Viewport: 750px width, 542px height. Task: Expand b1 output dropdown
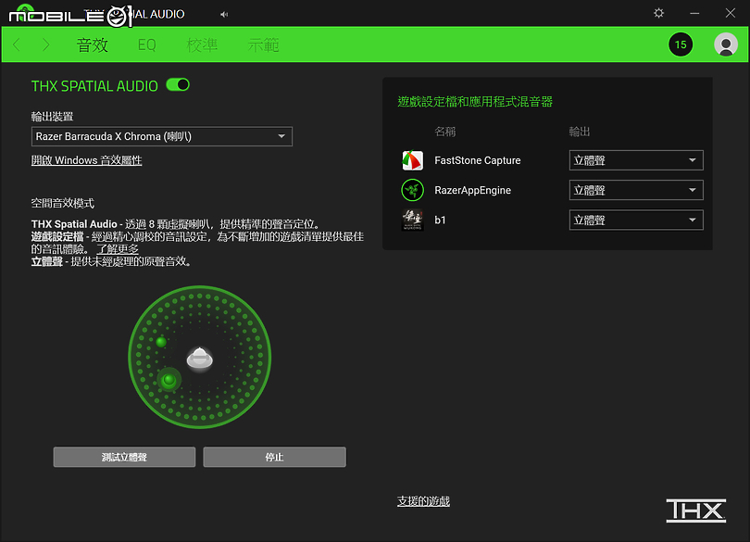pos(636,220)
